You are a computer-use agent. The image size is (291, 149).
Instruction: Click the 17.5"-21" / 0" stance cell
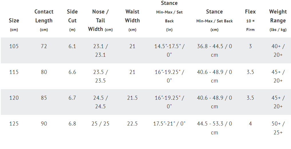169,124
